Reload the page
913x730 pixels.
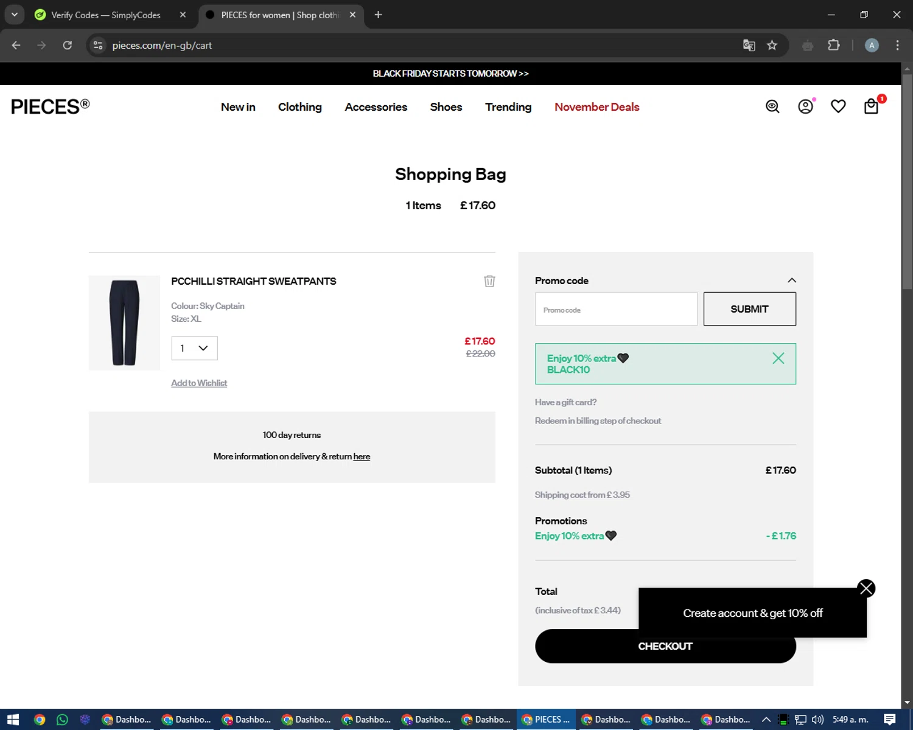click(68, 45)
